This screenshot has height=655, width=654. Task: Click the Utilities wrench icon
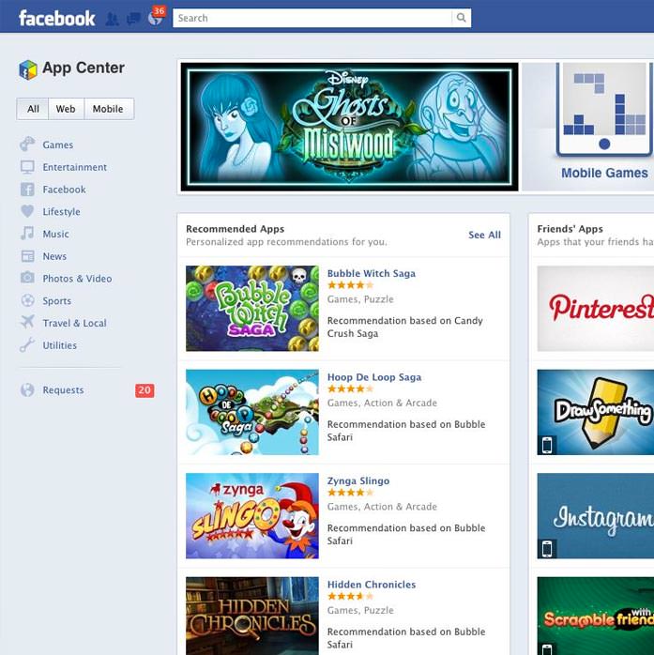(27, 345)
